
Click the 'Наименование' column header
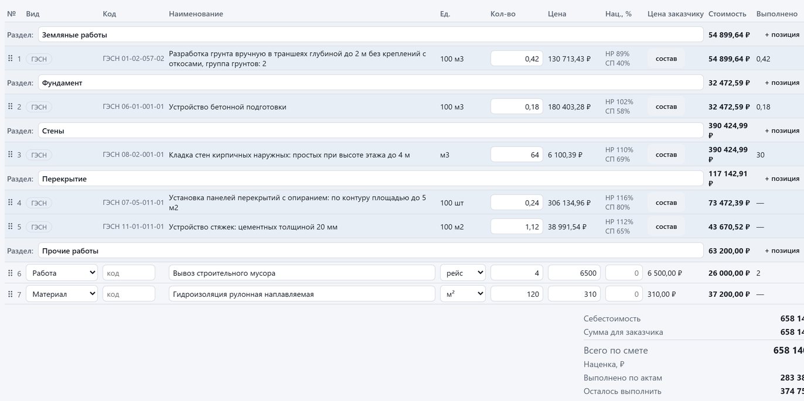(196, 13)
